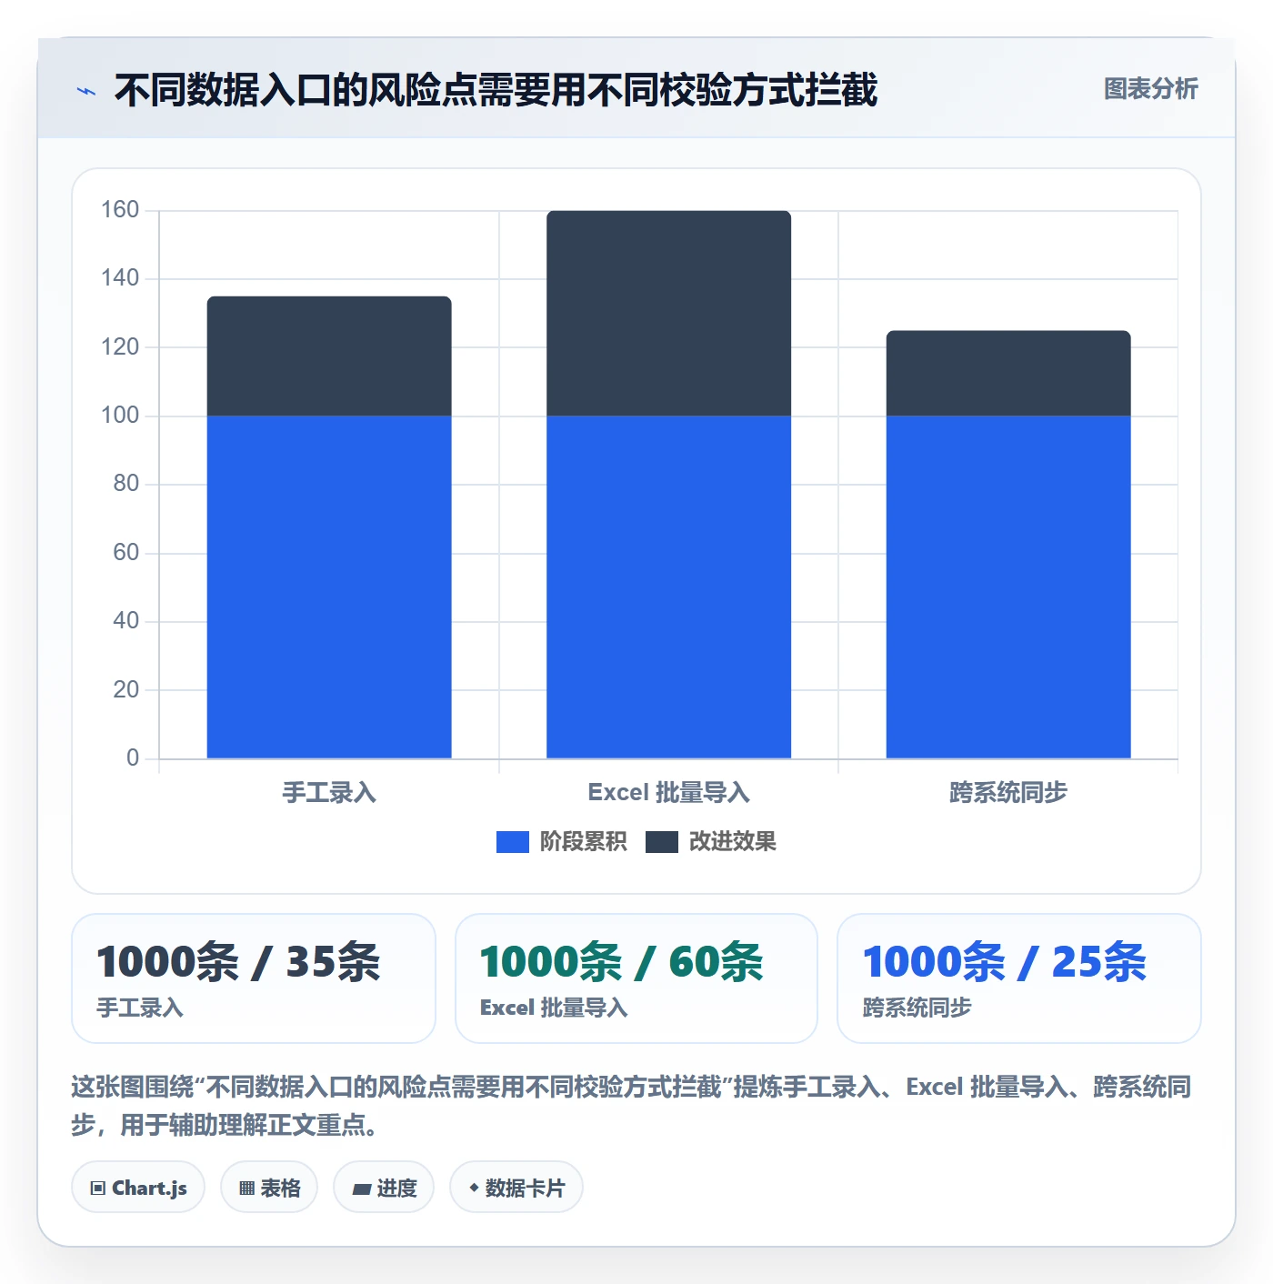Click the dark bar segment for Excel 批量导入
This screenshot has width=1273, height=1284.
point(668,314)
